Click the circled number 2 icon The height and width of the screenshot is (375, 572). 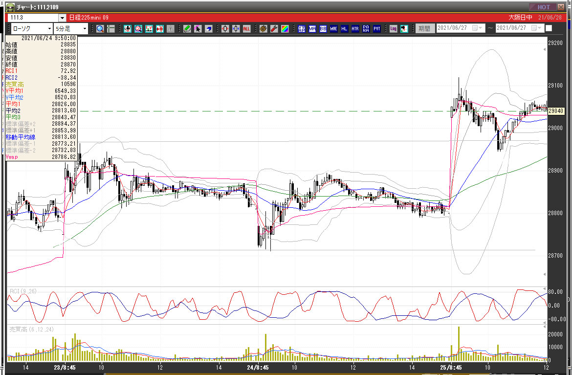point(138,28)
